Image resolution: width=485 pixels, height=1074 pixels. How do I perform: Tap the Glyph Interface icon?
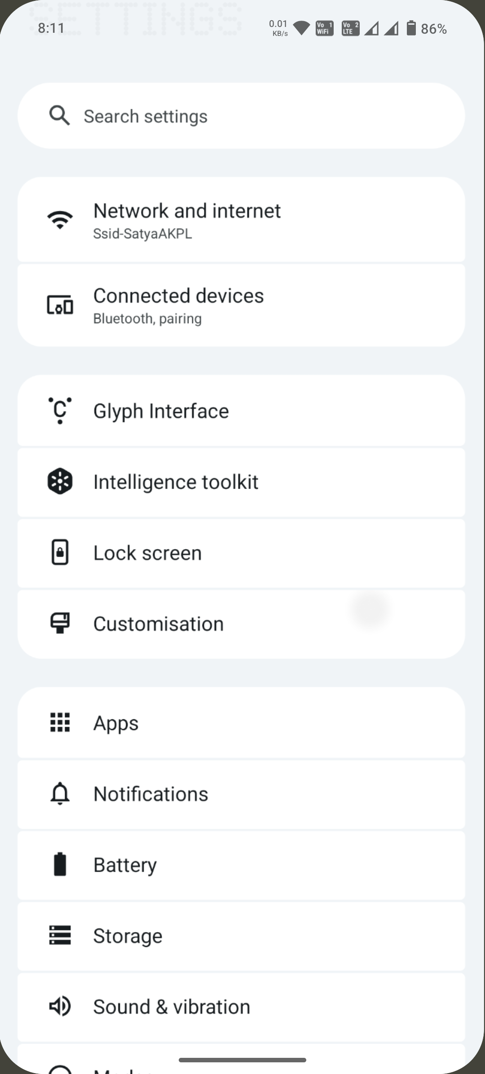coord(60,410)
